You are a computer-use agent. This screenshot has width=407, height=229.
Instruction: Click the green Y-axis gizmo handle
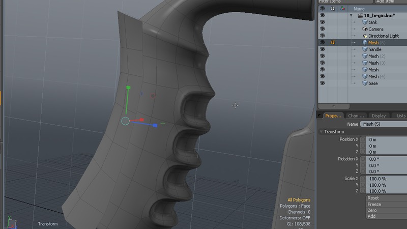tap(128, 88)
